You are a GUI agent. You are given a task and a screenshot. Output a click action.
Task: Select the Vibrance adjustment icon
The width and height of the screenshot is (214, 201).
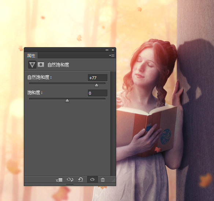32,65
